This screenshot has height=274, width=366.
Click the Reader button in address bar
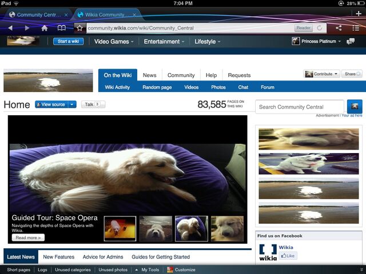(x=303, y=28)
